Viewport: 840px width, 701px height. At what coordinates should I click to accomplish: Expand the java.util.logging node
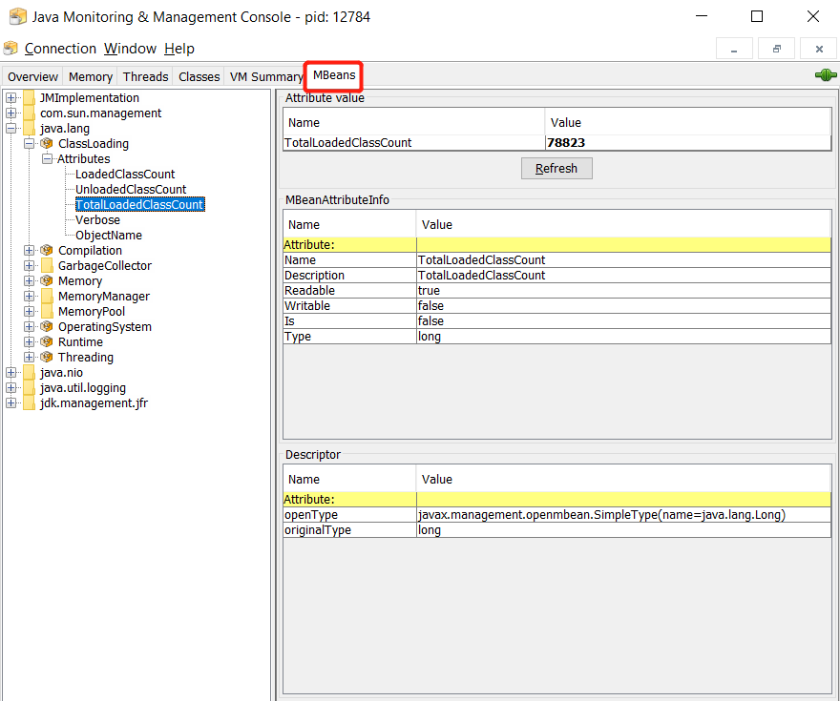(x=11, y=387)
